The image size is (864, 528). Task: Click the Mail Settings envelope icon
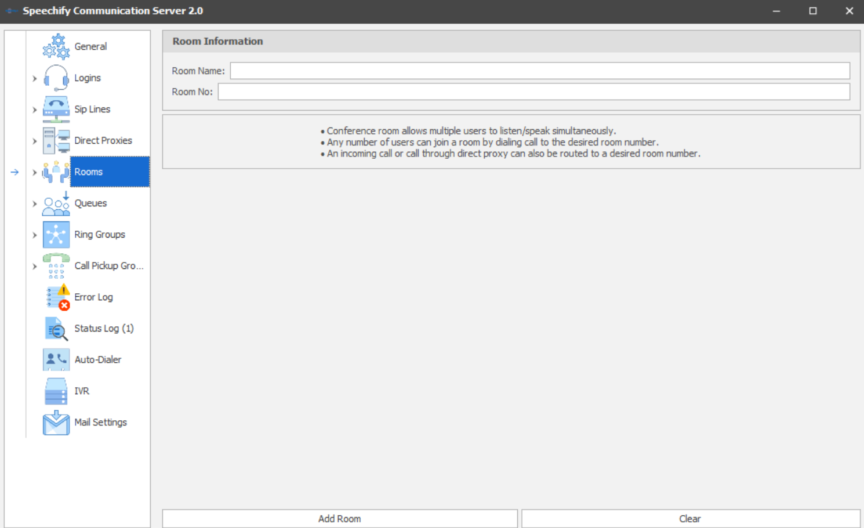[56, 422]
